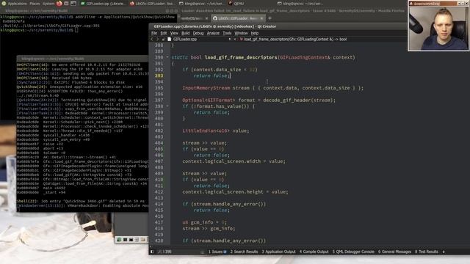Close the SerenityOS/ser... browser tab
This screenshot has width=470, height=264.
(206, 18)
